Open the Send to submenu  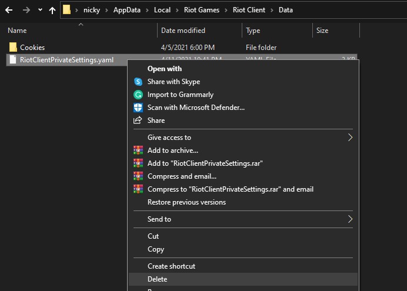tap(159, 219)
